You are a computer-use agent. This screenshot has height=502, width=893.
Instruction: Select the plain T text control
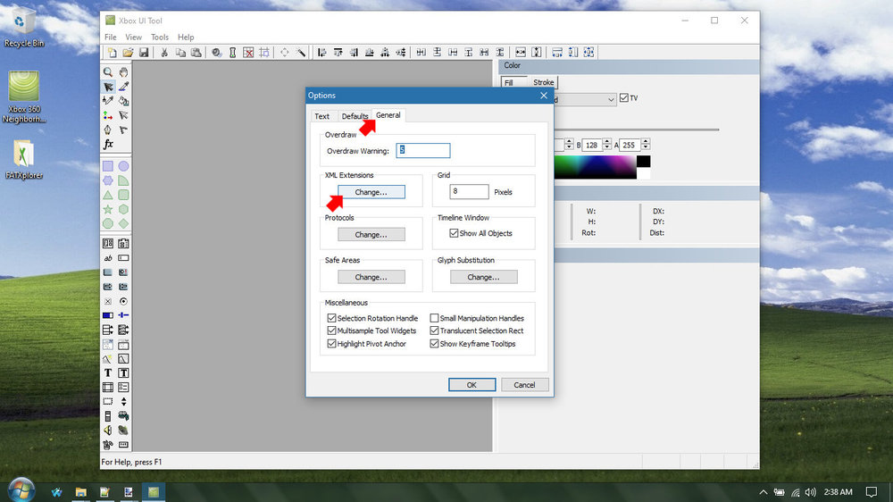click(x=108, y=372)
